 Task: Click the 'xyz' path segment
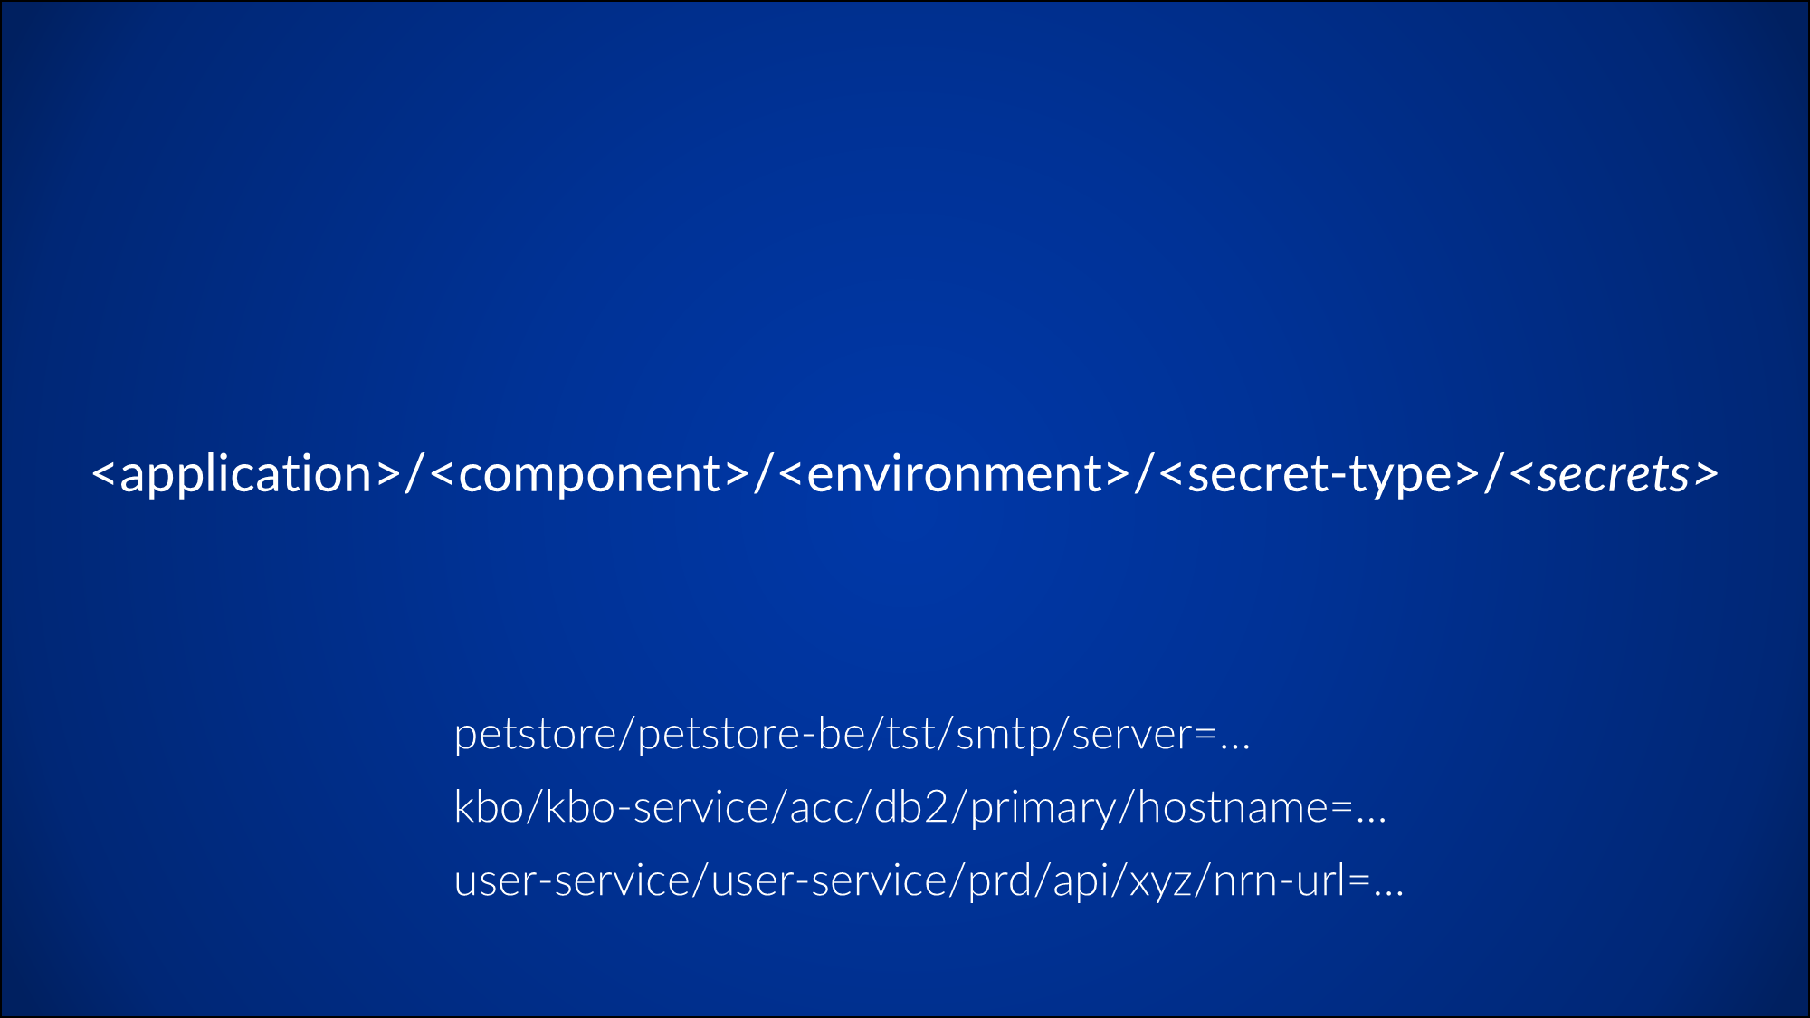[x=1160, y=880]
